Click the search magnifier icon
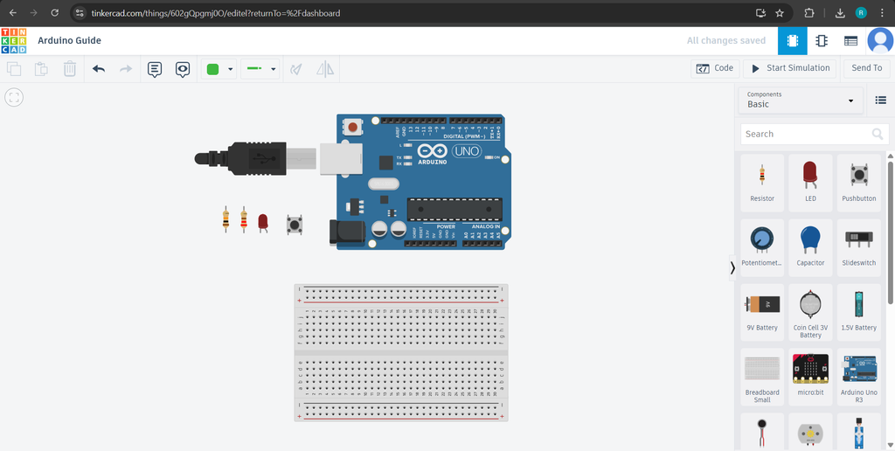The image size is (895, 451). tap(878, 134)
